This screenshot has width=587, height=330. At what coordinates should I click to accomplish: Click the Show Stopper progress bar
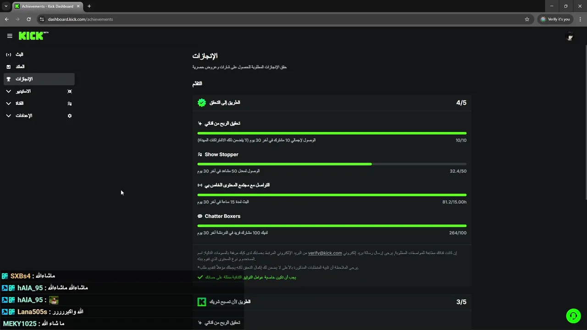point(332,164)
